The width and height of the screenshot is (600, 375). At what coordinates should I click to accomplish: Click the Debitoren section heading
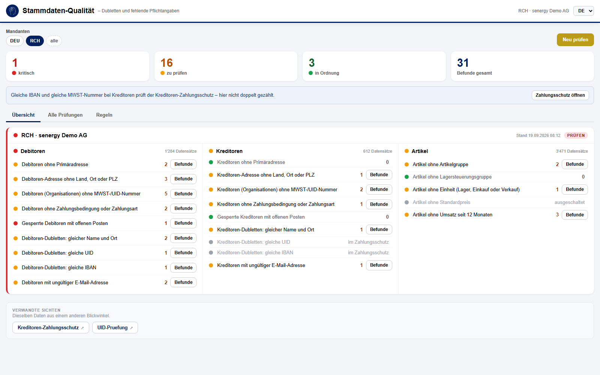pyautogui.click(x=33, y=151)
